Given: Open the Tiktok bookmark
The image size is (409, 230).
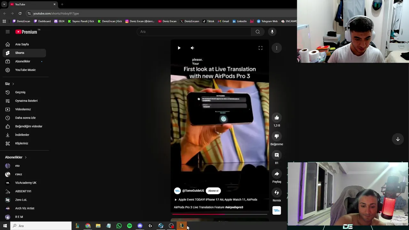Looking at the screenshot, I should click(x=208, y=21).
